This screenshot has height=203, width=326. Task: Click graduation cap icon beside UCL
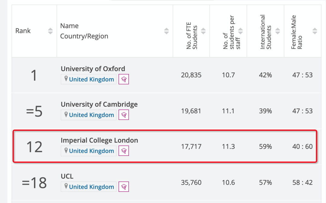pyautogui.click(x=124, y=187)
